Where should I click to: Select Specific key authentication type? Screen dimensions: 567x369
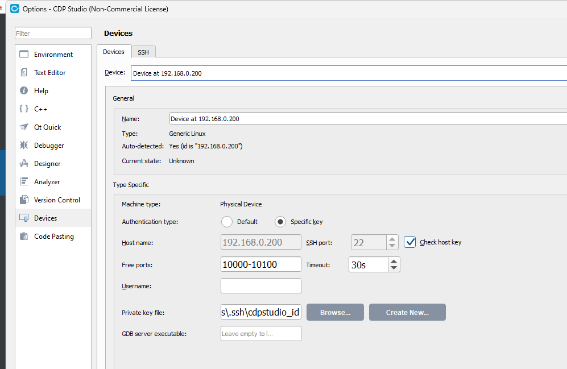tap(280, 222)
